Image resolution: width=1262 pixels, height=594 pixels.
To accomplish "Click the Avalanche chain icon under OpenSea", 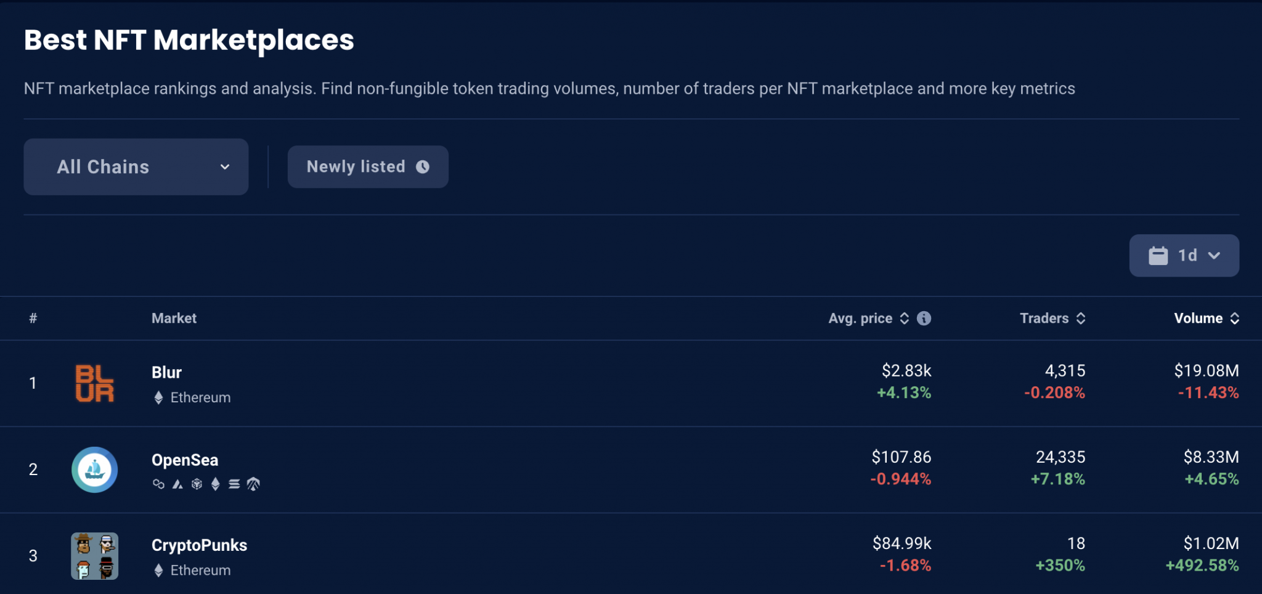I will (177, 484).
